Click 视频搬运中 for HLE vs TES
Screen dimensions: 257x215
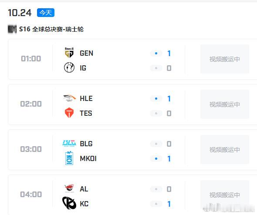pos(225,104)
